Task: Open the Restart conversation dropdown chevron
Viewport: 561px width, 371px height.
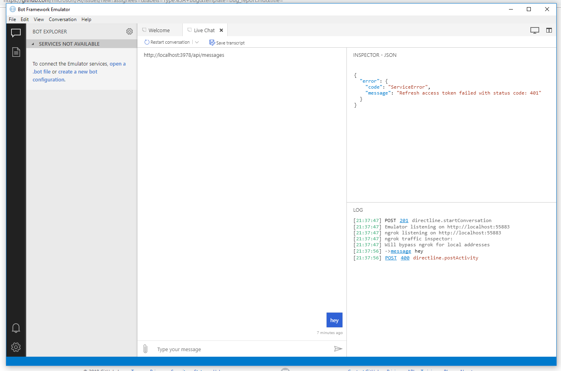Action: [x=197, y=42]
